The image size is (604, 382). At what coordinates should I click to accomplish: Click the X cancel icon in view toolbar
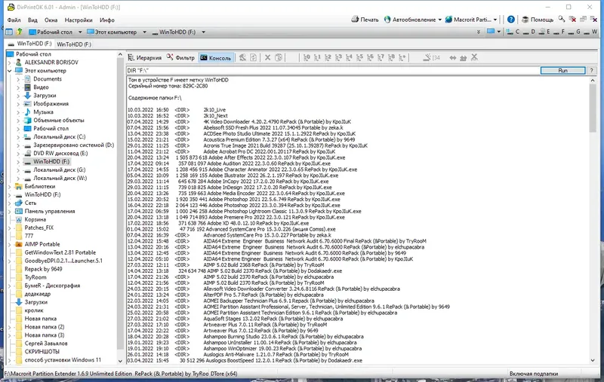267,58
